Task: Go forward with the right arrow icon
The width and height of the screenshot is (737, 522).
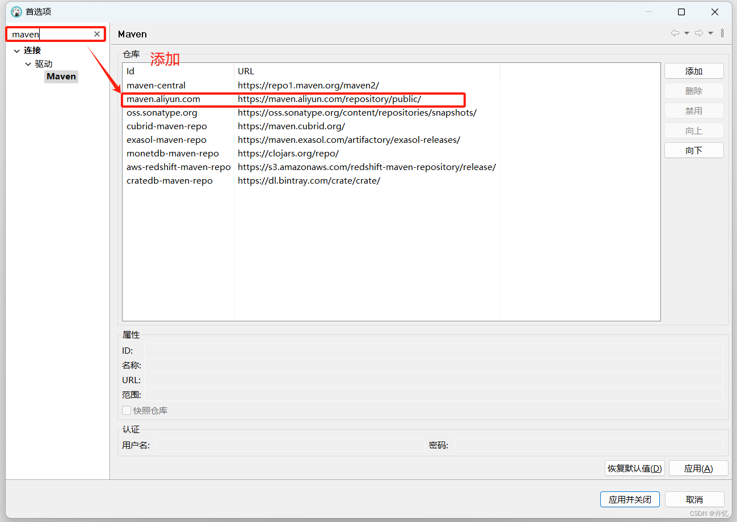Action: point(699,33)
